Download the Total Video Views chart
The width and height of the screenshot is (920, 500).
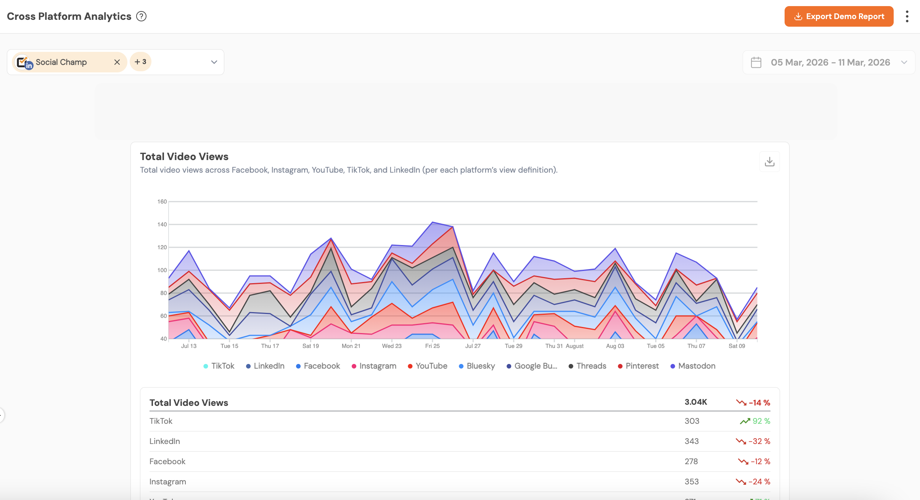point(769,162)
